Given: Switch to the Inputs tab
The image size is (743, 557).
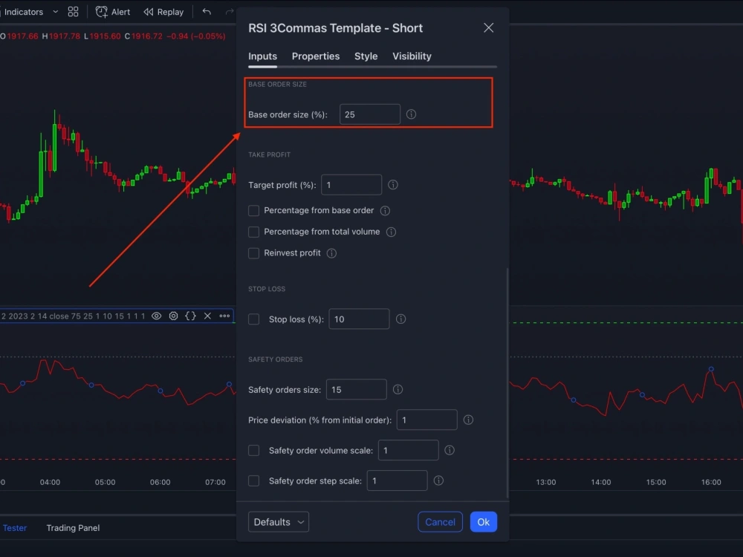Looking at the screenshot, I should point(262,56).
